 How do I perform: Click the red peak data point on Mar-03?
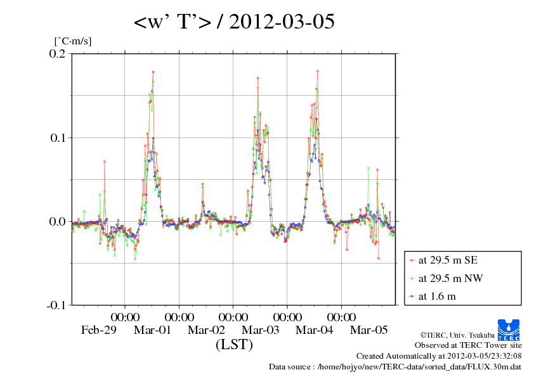(258, 79)
